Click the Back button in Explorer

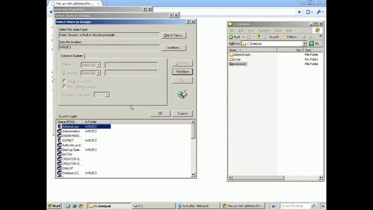pyautogui.click(x=234, y=37)
